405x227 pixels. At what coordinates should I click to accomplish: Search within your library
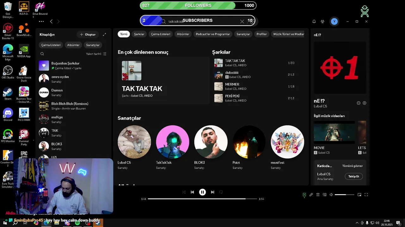(x=42, y=54)
